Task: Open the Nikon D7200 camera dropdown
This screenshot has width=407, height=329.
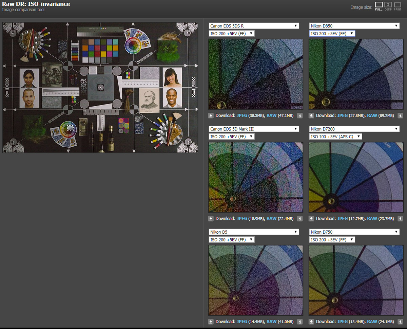Action: tap(354, 129)
